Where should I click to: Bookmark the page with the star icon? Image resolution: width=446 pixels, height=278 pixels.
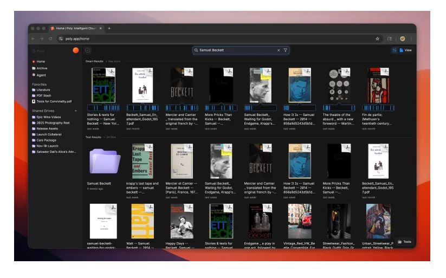pos(378,38)
